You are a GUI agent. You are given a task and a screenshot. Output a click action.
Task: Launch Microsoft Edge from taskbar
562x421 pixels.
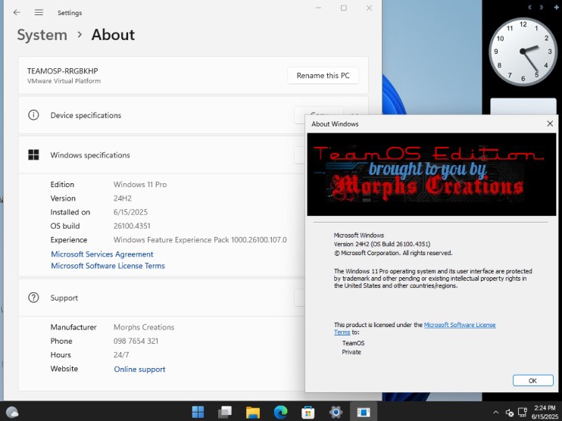pos(280,412)
